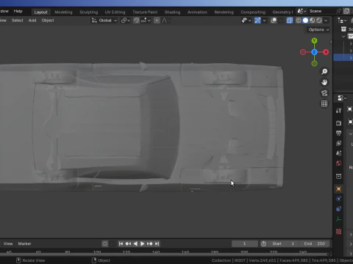Toggle Use Preview Range clock icon
This screenshot has height=264, width=353.
pos(264,243)
